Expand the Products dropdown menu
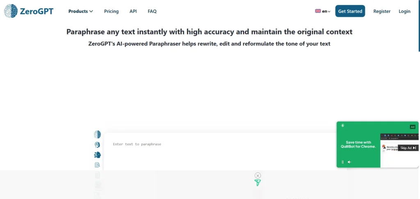The height and width of the screenshot is (199, 420). [81, 11]
